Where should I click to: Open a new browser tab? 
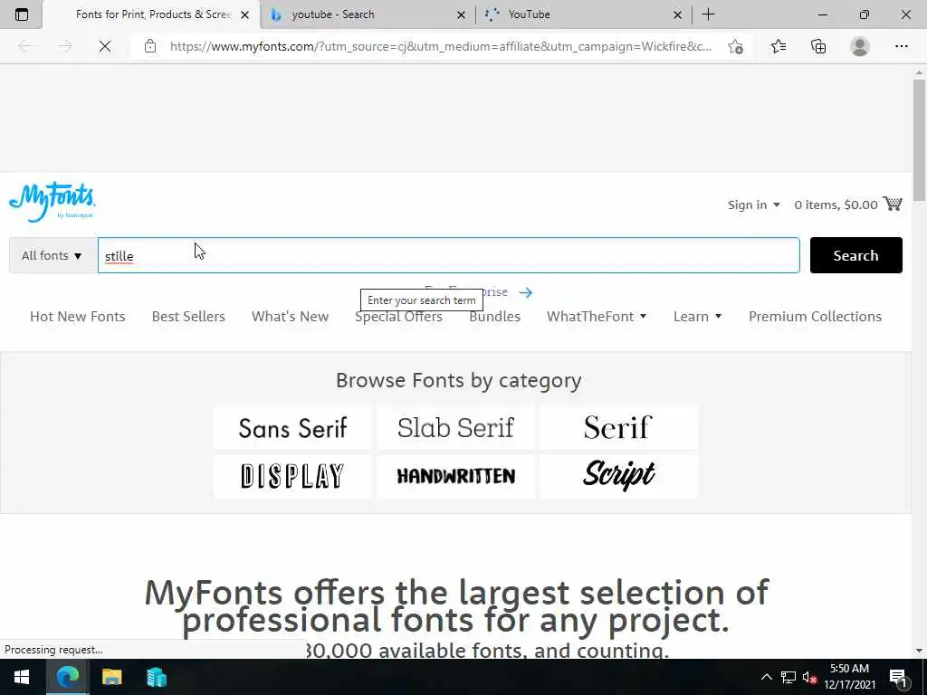708,14
